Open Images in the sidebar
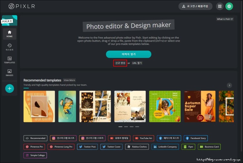The height and width of the screenshot is (163, 243). [x=9, y=73]
